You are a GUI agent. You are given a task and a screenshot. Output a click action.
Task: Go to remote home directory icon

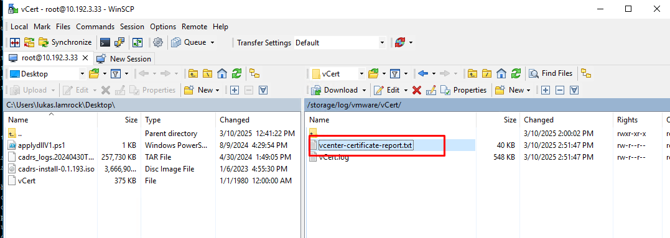501,74
